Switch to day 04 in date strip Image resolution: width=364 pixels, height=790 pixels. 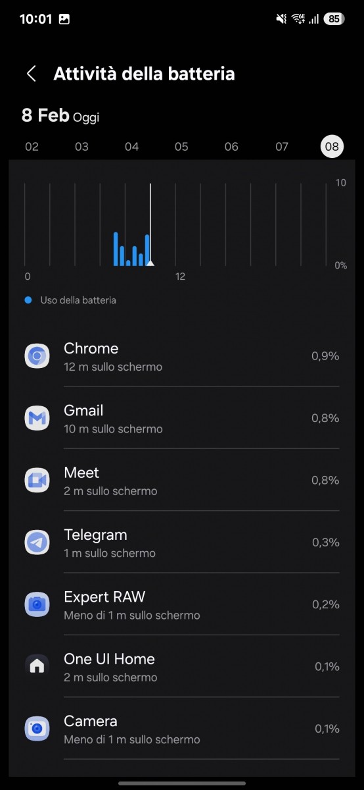[x=132, y=146]
